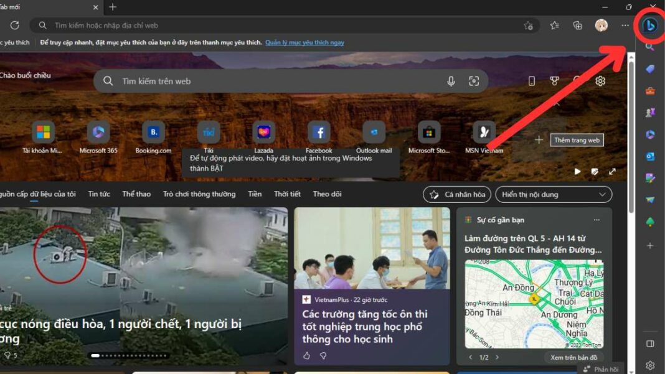Open the more options menu on 'Sự cố gần bạn' card
The width and height of the screenshot is (665, 374).
point(597,219)
